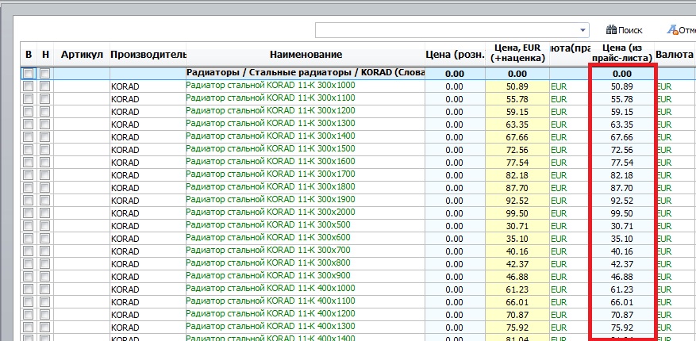Screen dimensions: 696x341
Task: Select the yellow 70.87 markup price cell
Action: pyautogui.click(x=517, y=315)
